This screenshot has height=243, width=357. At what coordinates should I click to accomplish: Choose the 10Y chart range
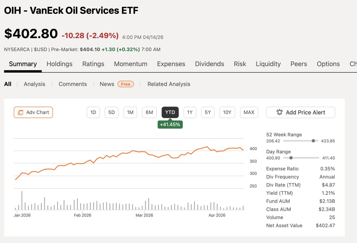(x=227, y=112)
